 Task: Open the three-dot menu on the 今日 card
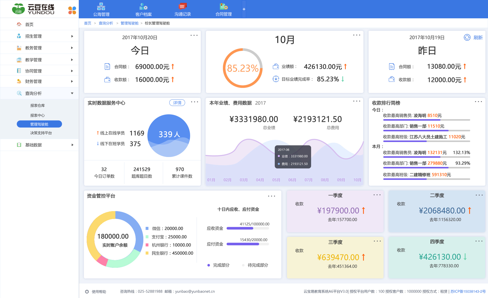[x=194, y=35]
